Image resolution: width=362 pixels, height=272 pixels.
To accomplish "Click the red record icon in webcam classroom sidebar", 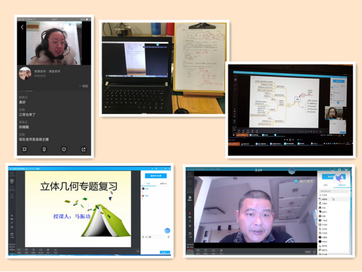I will pos(190,213).
